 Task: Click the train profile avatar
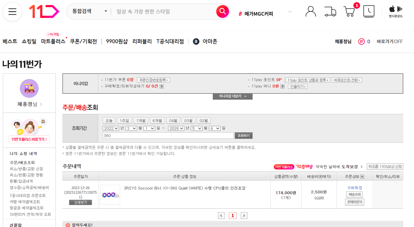click(x=29, y=88)
